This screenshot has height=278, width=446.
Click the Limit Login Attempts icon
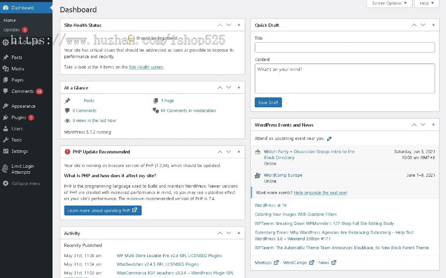[5, 169]
